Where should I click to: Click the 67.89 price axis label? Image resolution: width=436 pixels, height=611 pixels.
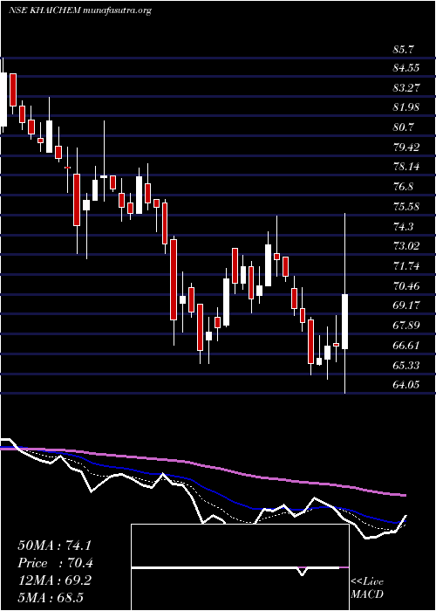(406, 325)
